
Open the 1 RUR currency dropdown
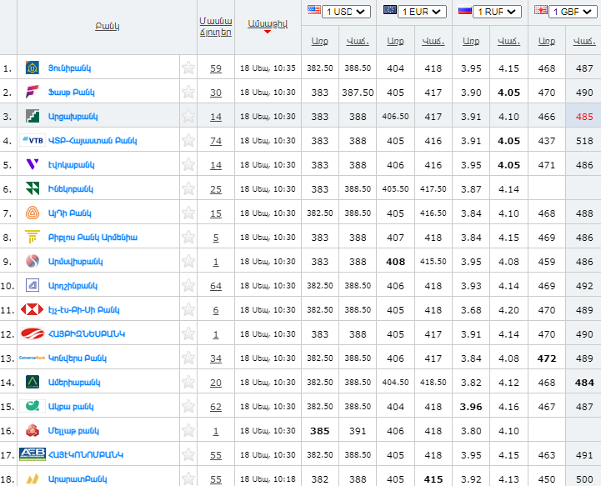pos(497,12)
